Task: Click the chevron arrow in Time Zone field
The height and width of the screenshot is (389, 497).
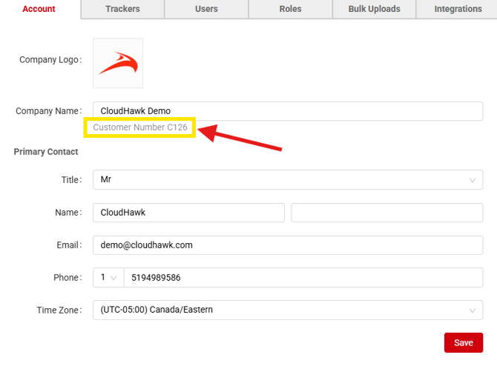Action: coord(473,310)
